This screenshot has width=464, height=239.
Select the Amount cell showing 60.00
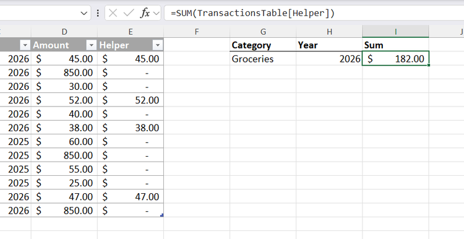[64, 141]
